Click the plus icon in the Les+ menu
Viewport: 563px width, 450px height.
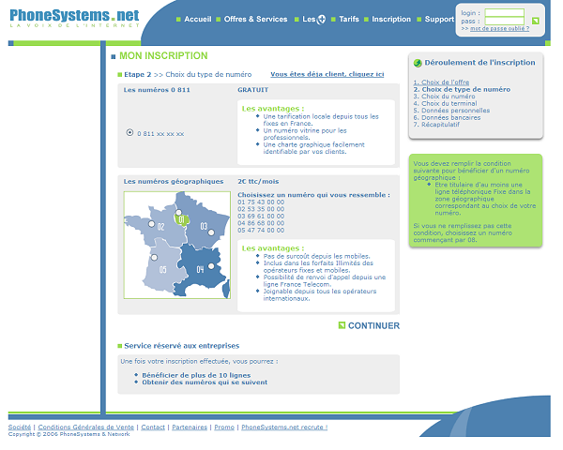(322, 20)
